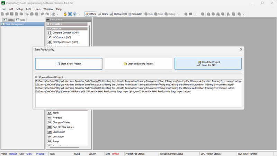
Task: Select the Limit Value (LIM) instruction icon
Action: point(50,137)
